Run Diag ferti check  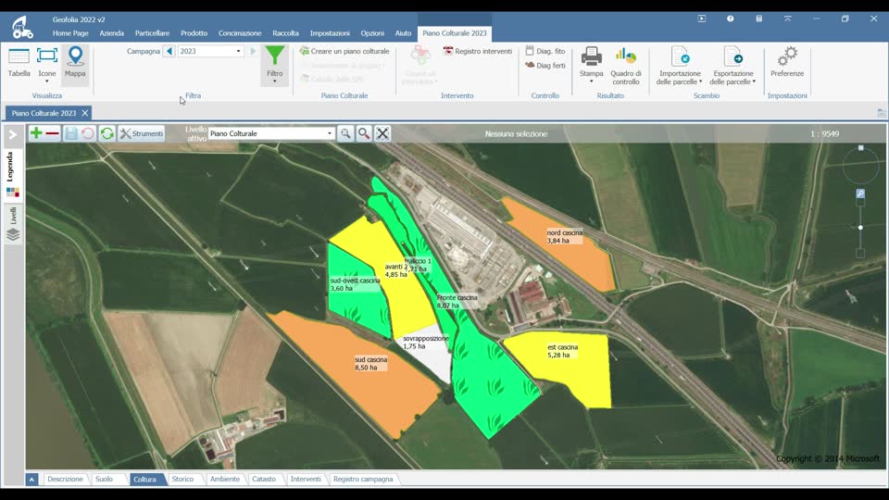click(545, 65)
